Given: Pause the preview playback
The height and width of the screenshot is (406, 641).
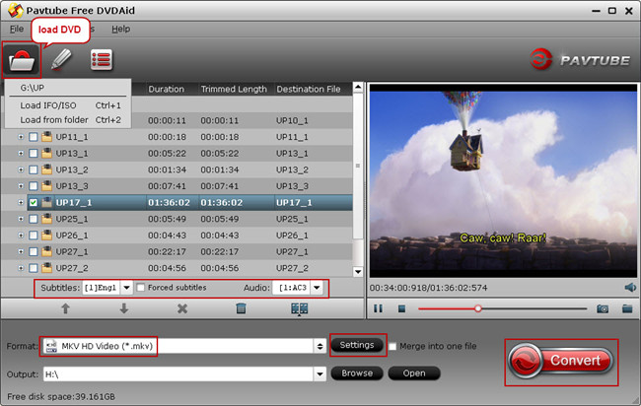Looking at the screenshot, I should click(x=378, y=308).
